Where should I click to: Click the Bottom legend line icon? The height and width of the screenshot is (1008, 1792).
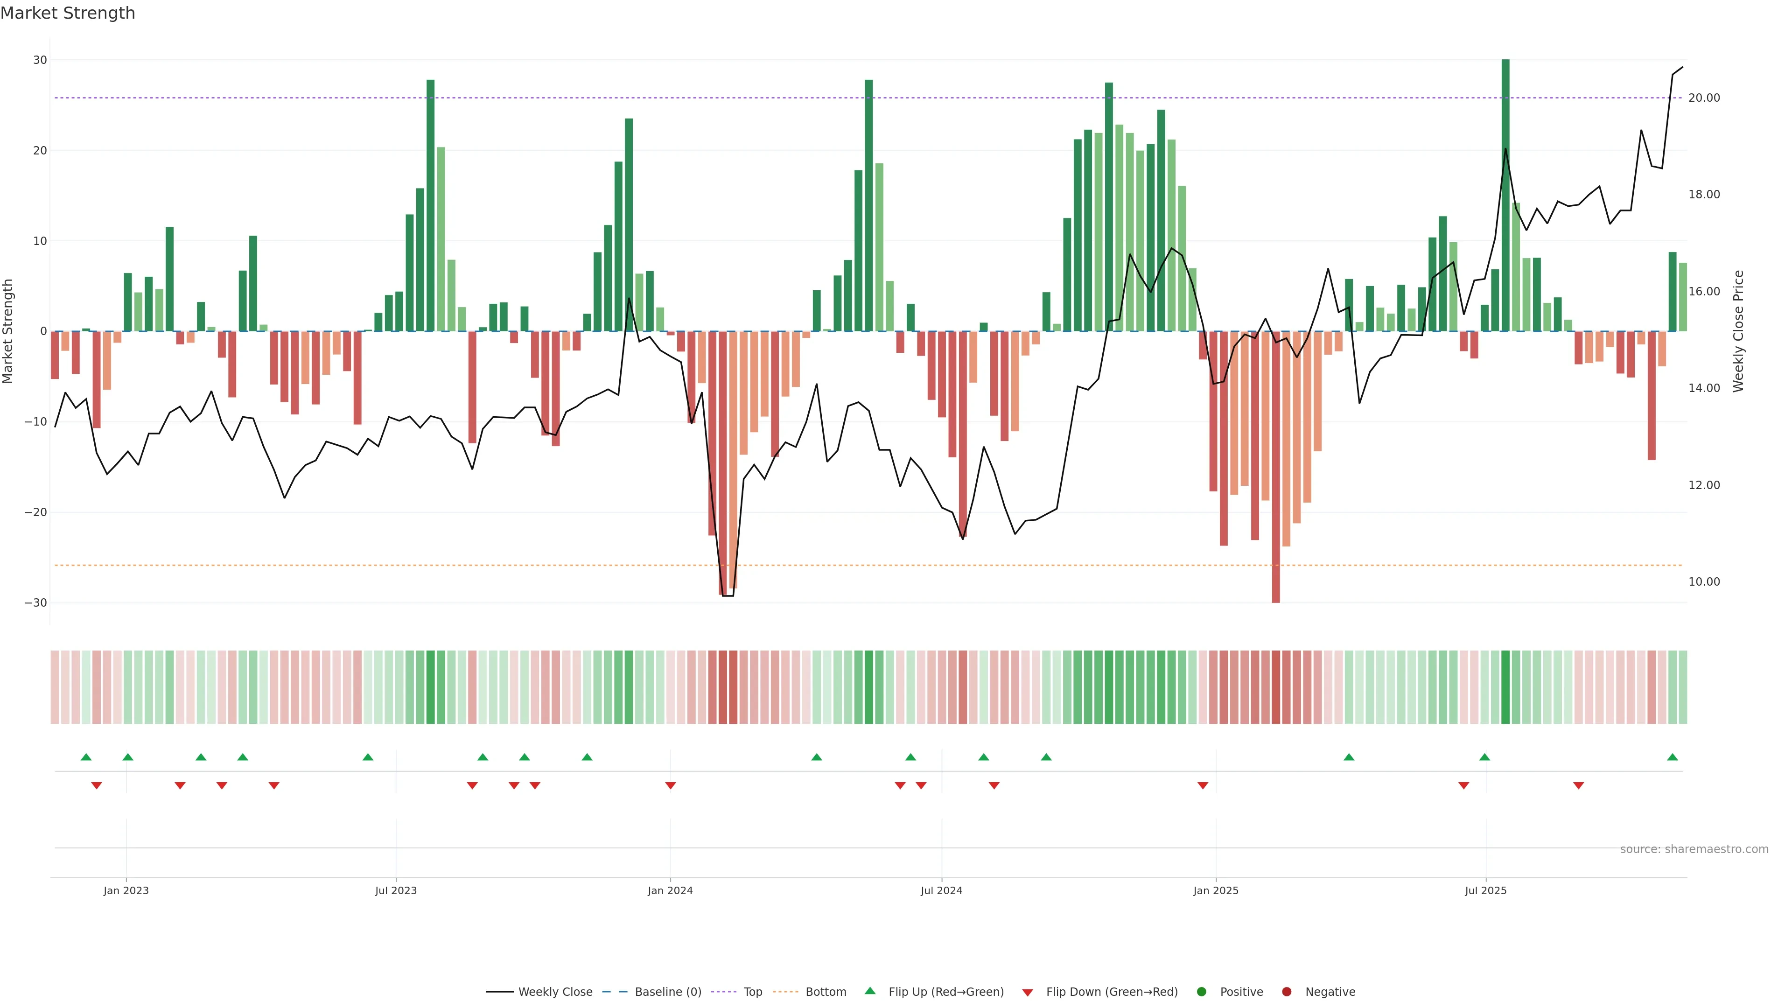[785, 991]
